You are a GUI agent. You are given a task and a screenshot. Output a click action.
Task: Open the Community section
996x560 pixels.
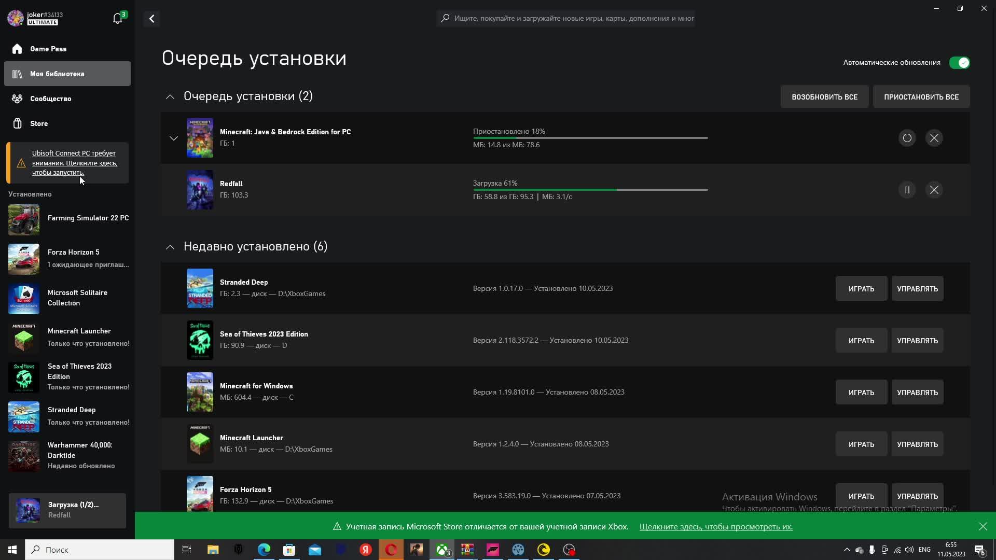[50, 99]
